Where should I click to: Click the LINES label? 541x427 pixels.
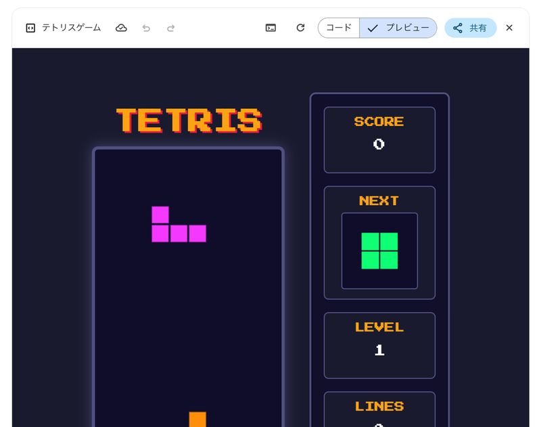click(379, 406)
